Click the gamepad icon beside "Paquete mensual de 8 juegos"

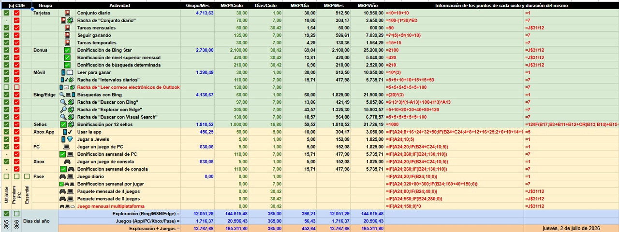(63, 198)
